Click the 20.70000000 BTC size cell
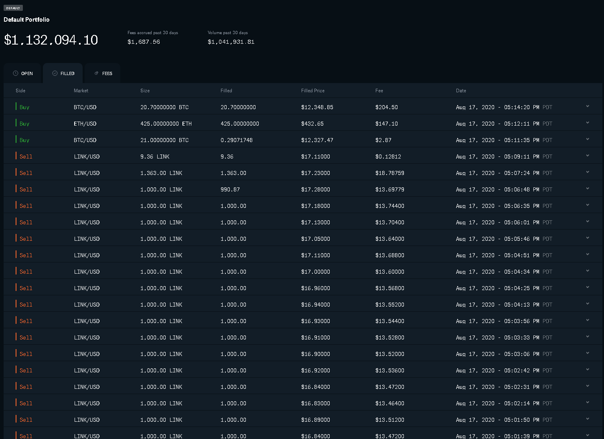Screen dimensions: 604x439 (164, 107)
